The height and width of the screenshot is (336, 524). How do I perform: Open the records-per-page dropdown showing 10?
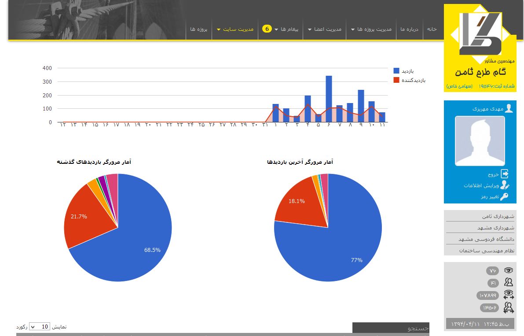click(x=40, y=327)
